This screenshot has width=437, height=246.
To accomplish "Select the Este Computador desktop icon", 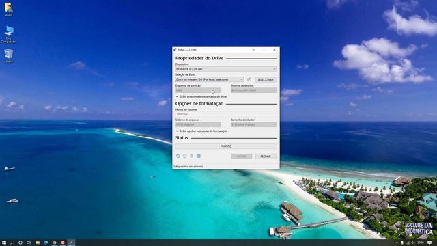I will point(9,34).
